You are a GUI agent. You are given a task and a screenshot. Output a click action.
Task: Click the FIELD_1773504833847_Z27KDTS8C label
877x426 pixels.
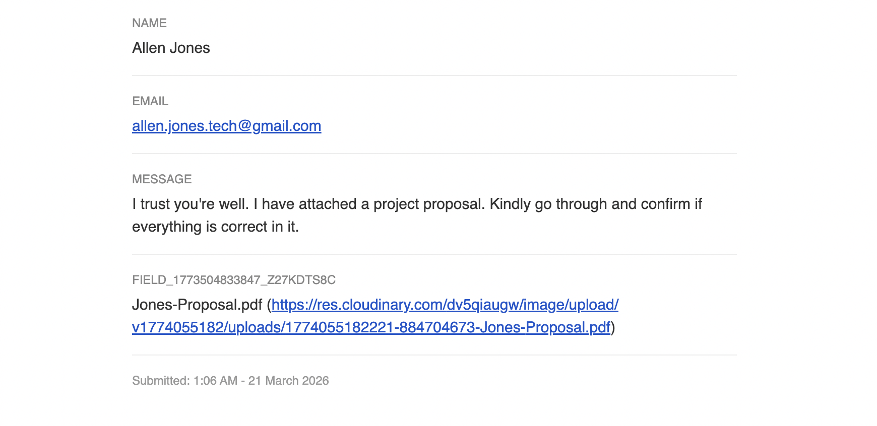233,280
